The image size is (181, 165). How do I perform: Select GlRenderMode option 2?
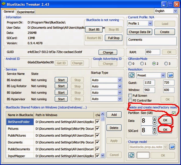click(154, 63)
